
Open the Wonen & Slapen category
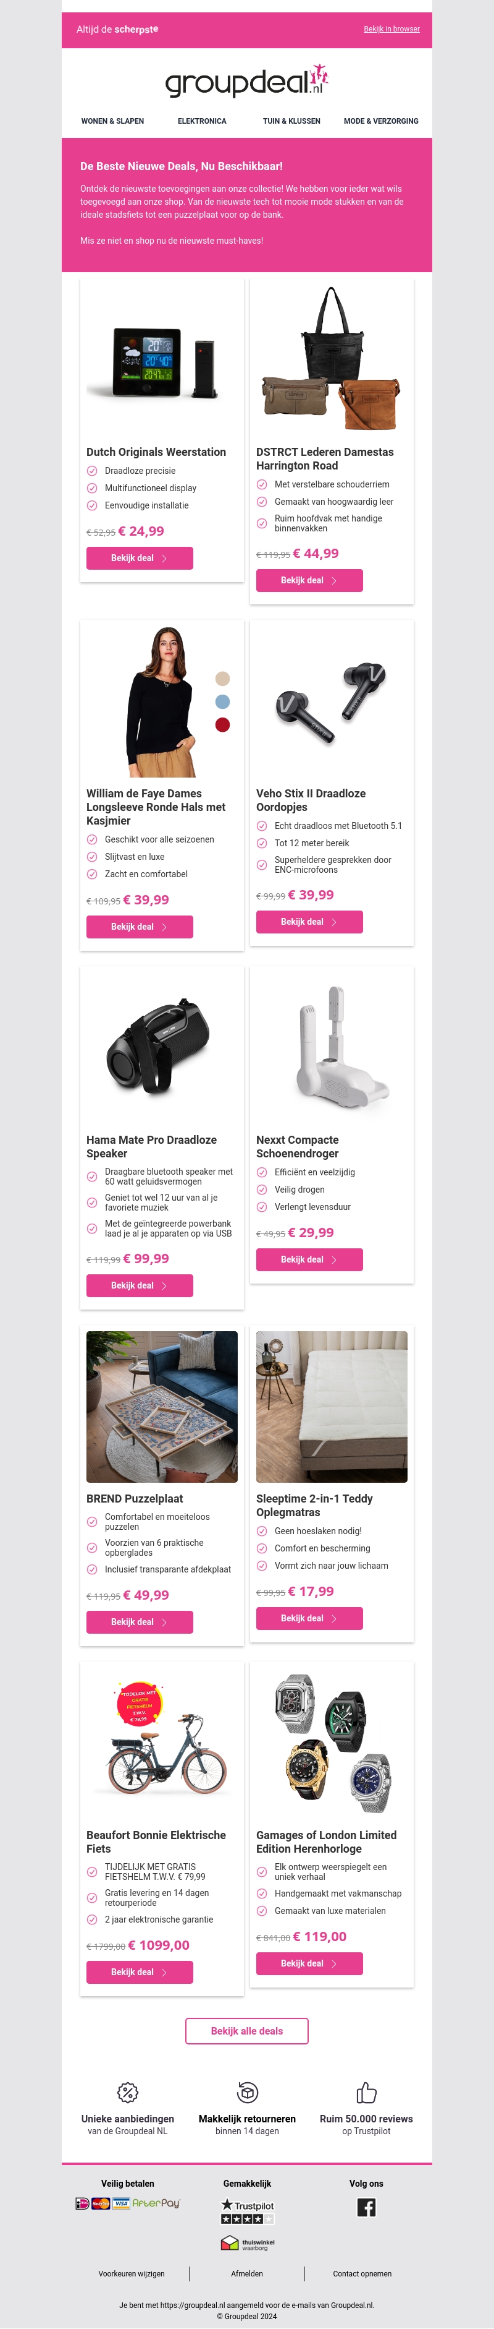coord(113,121)
